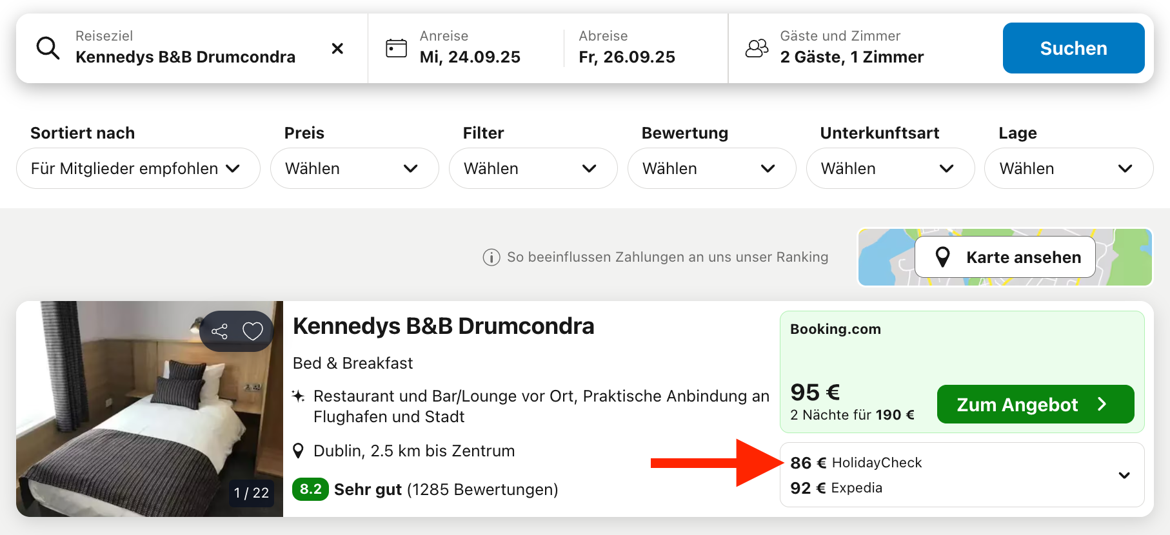Open the Sortiert nach dropdown

coord(138,168)
